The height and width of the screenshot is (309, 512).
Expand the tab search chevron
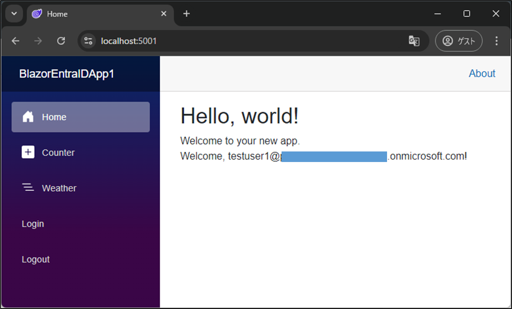pos(14,13)
